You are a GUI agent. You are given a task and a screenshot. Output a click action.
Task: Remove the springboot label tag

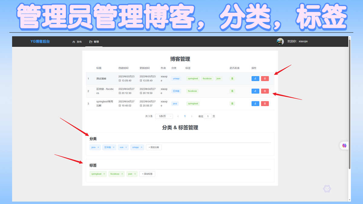pyautogui.click(x=104, y=174)
